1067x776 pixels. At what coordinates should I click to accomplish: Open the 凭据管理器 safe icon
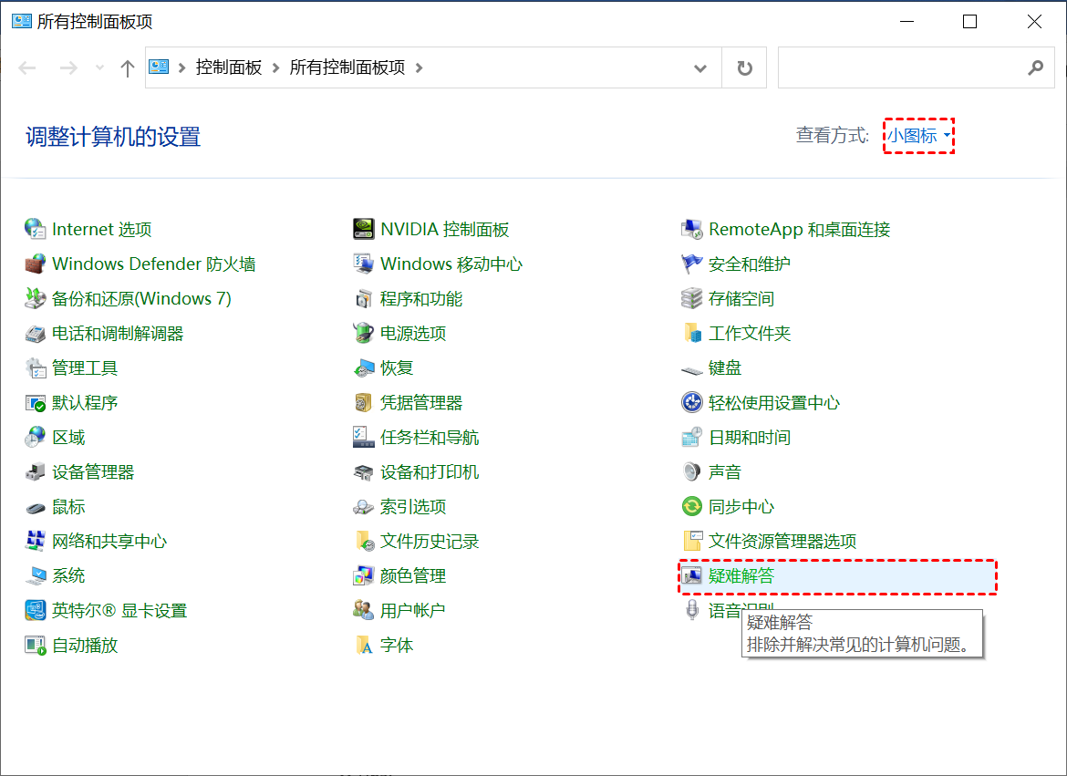click(x=363, y=403)
